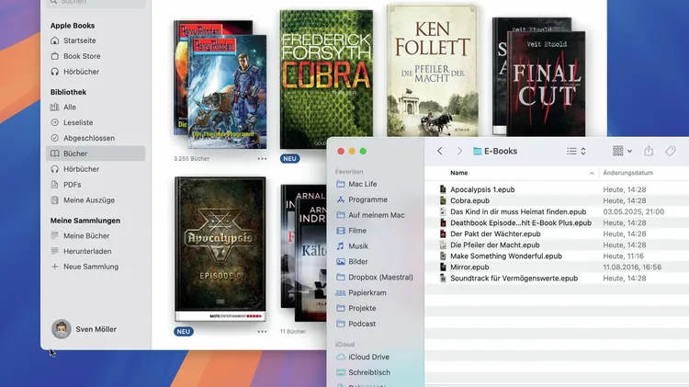
Task: Click the Finder tags icon
Action: [x=671, y=152]
